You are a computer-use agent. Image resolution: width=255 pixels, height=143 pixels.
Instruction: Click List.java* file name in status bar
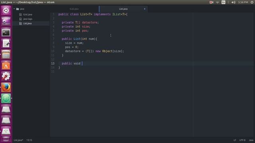18,140
